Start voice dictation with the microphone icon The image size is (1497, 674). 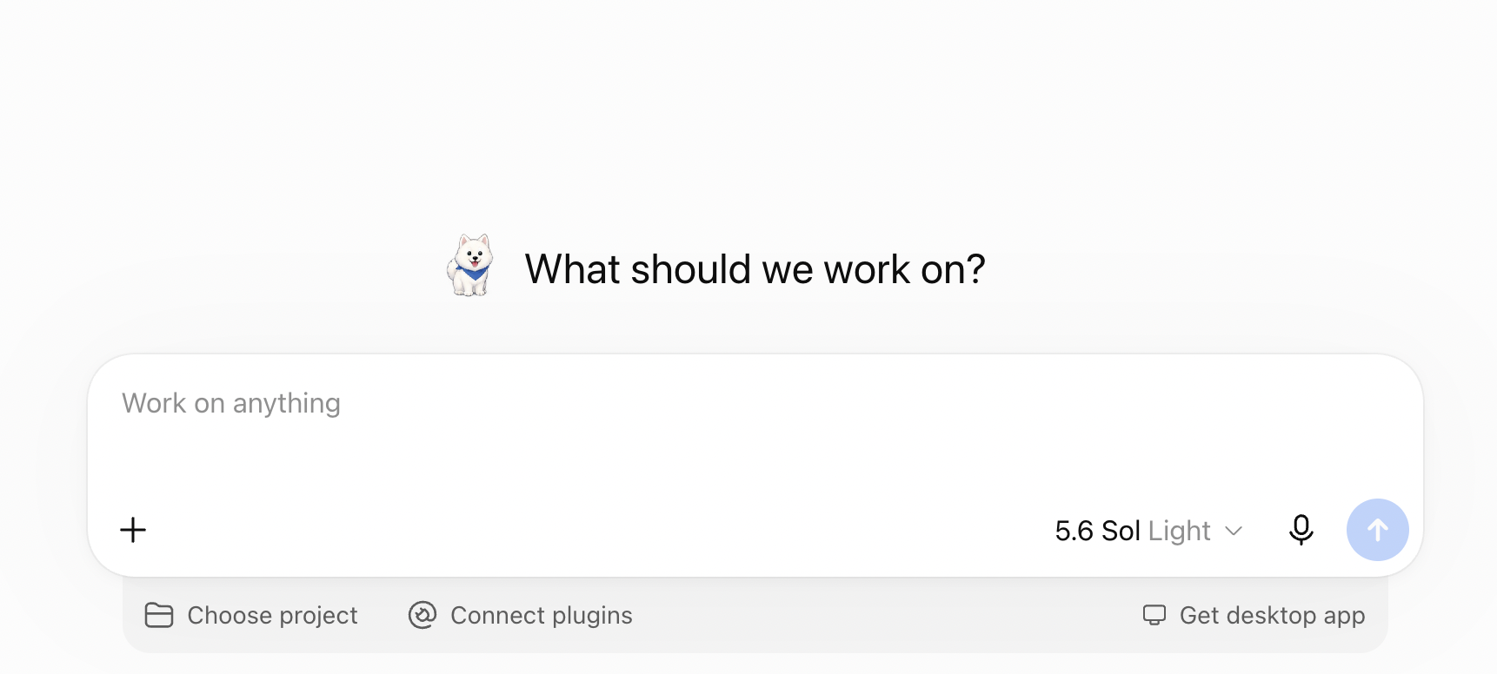pos(1301,530)
